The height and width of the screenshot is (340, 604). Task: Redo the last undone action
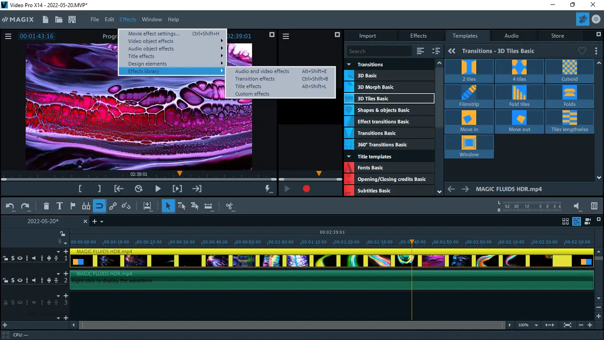(x=25, y=206)
